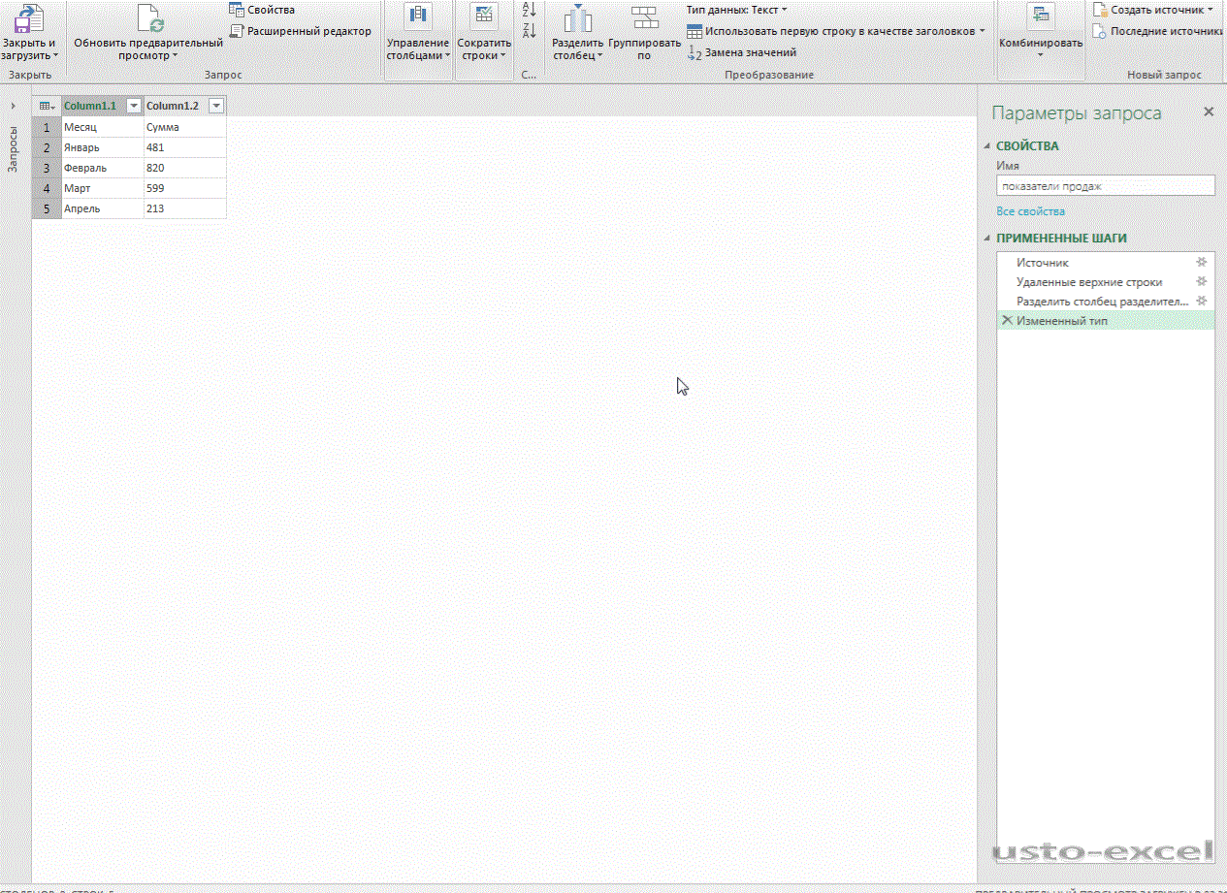Close the Параметры запроса pane

(1209, 112)
